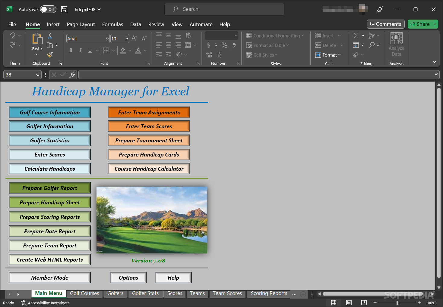
Task: Open the Insert ribbon tab
Action: point(53,24)
